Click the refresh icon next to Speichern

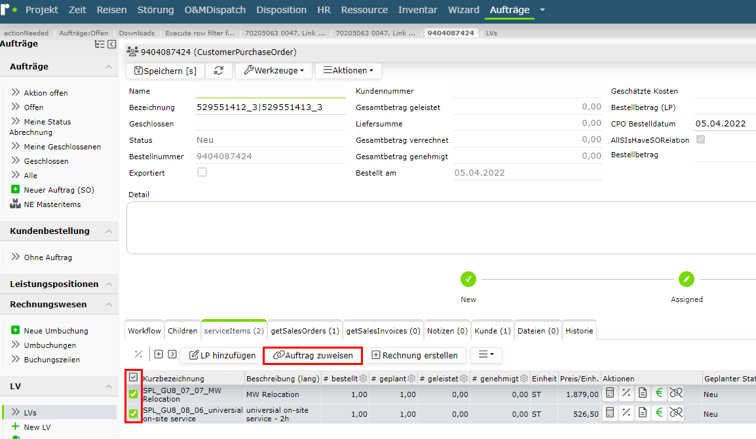pyautogui.click(x=219, y=70)
